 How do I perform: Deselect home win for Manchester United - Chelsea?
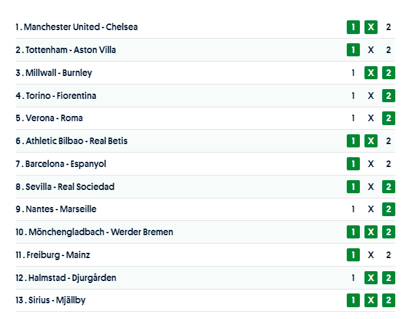pyautogui.click(x=353, y=27)
